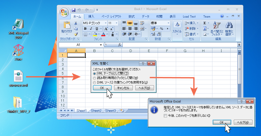
Task: Switch to Sheet2 worksheet tab
Action: (96, 111)
